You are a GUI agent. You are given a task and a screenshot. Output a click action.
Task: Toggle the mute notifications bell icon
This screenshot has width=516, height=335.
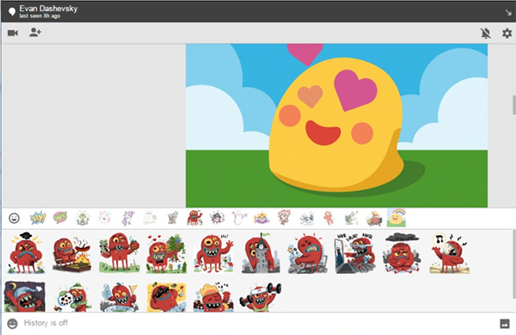tap(485, 33)
